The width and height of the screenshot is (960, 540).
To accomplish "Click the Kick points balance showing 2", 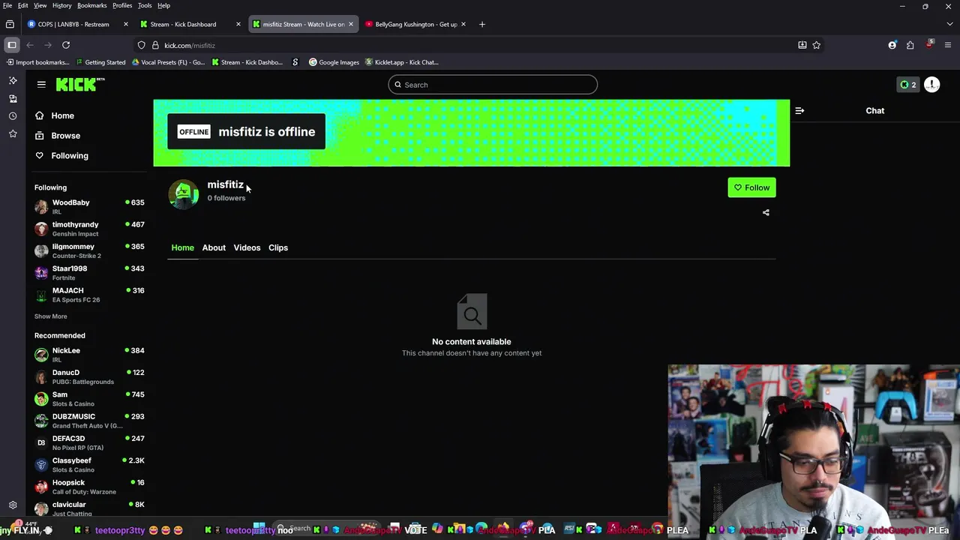I will point(907,85).
